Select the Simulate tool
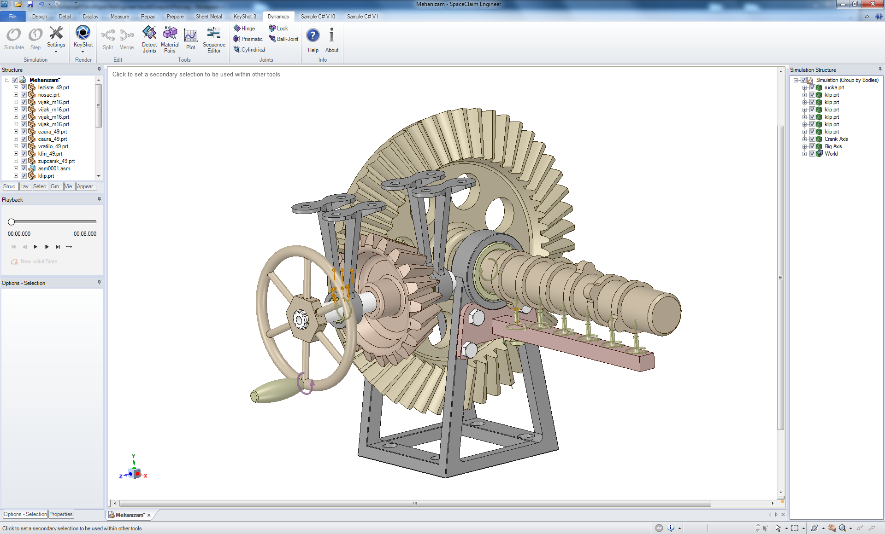This screenshot has width=885, height=534. [13, 39]
